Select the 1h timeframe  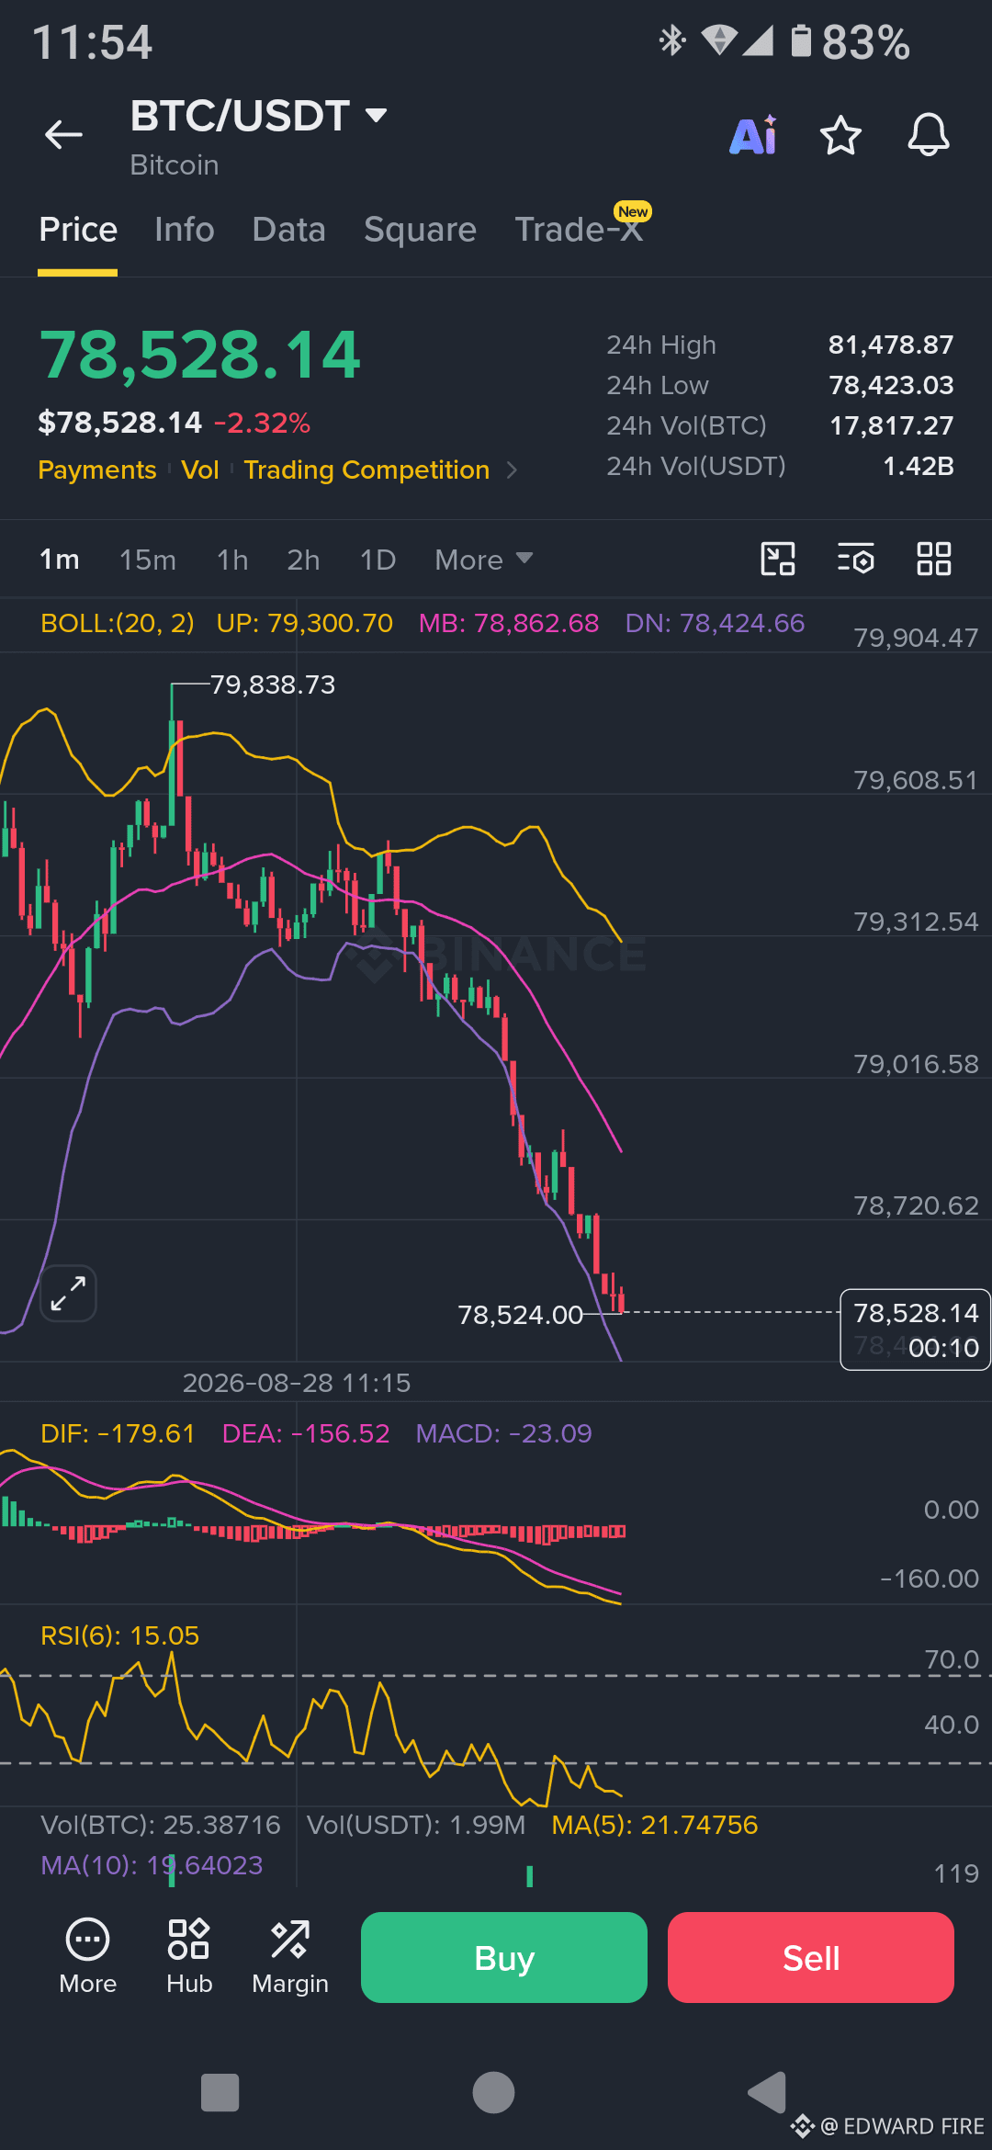pyautogui.click(x=232, y=560)
